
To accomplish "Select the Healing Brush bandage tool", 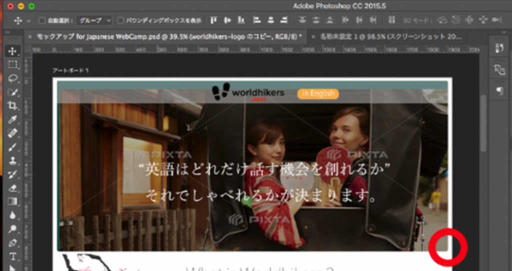I will click(12, 133).
